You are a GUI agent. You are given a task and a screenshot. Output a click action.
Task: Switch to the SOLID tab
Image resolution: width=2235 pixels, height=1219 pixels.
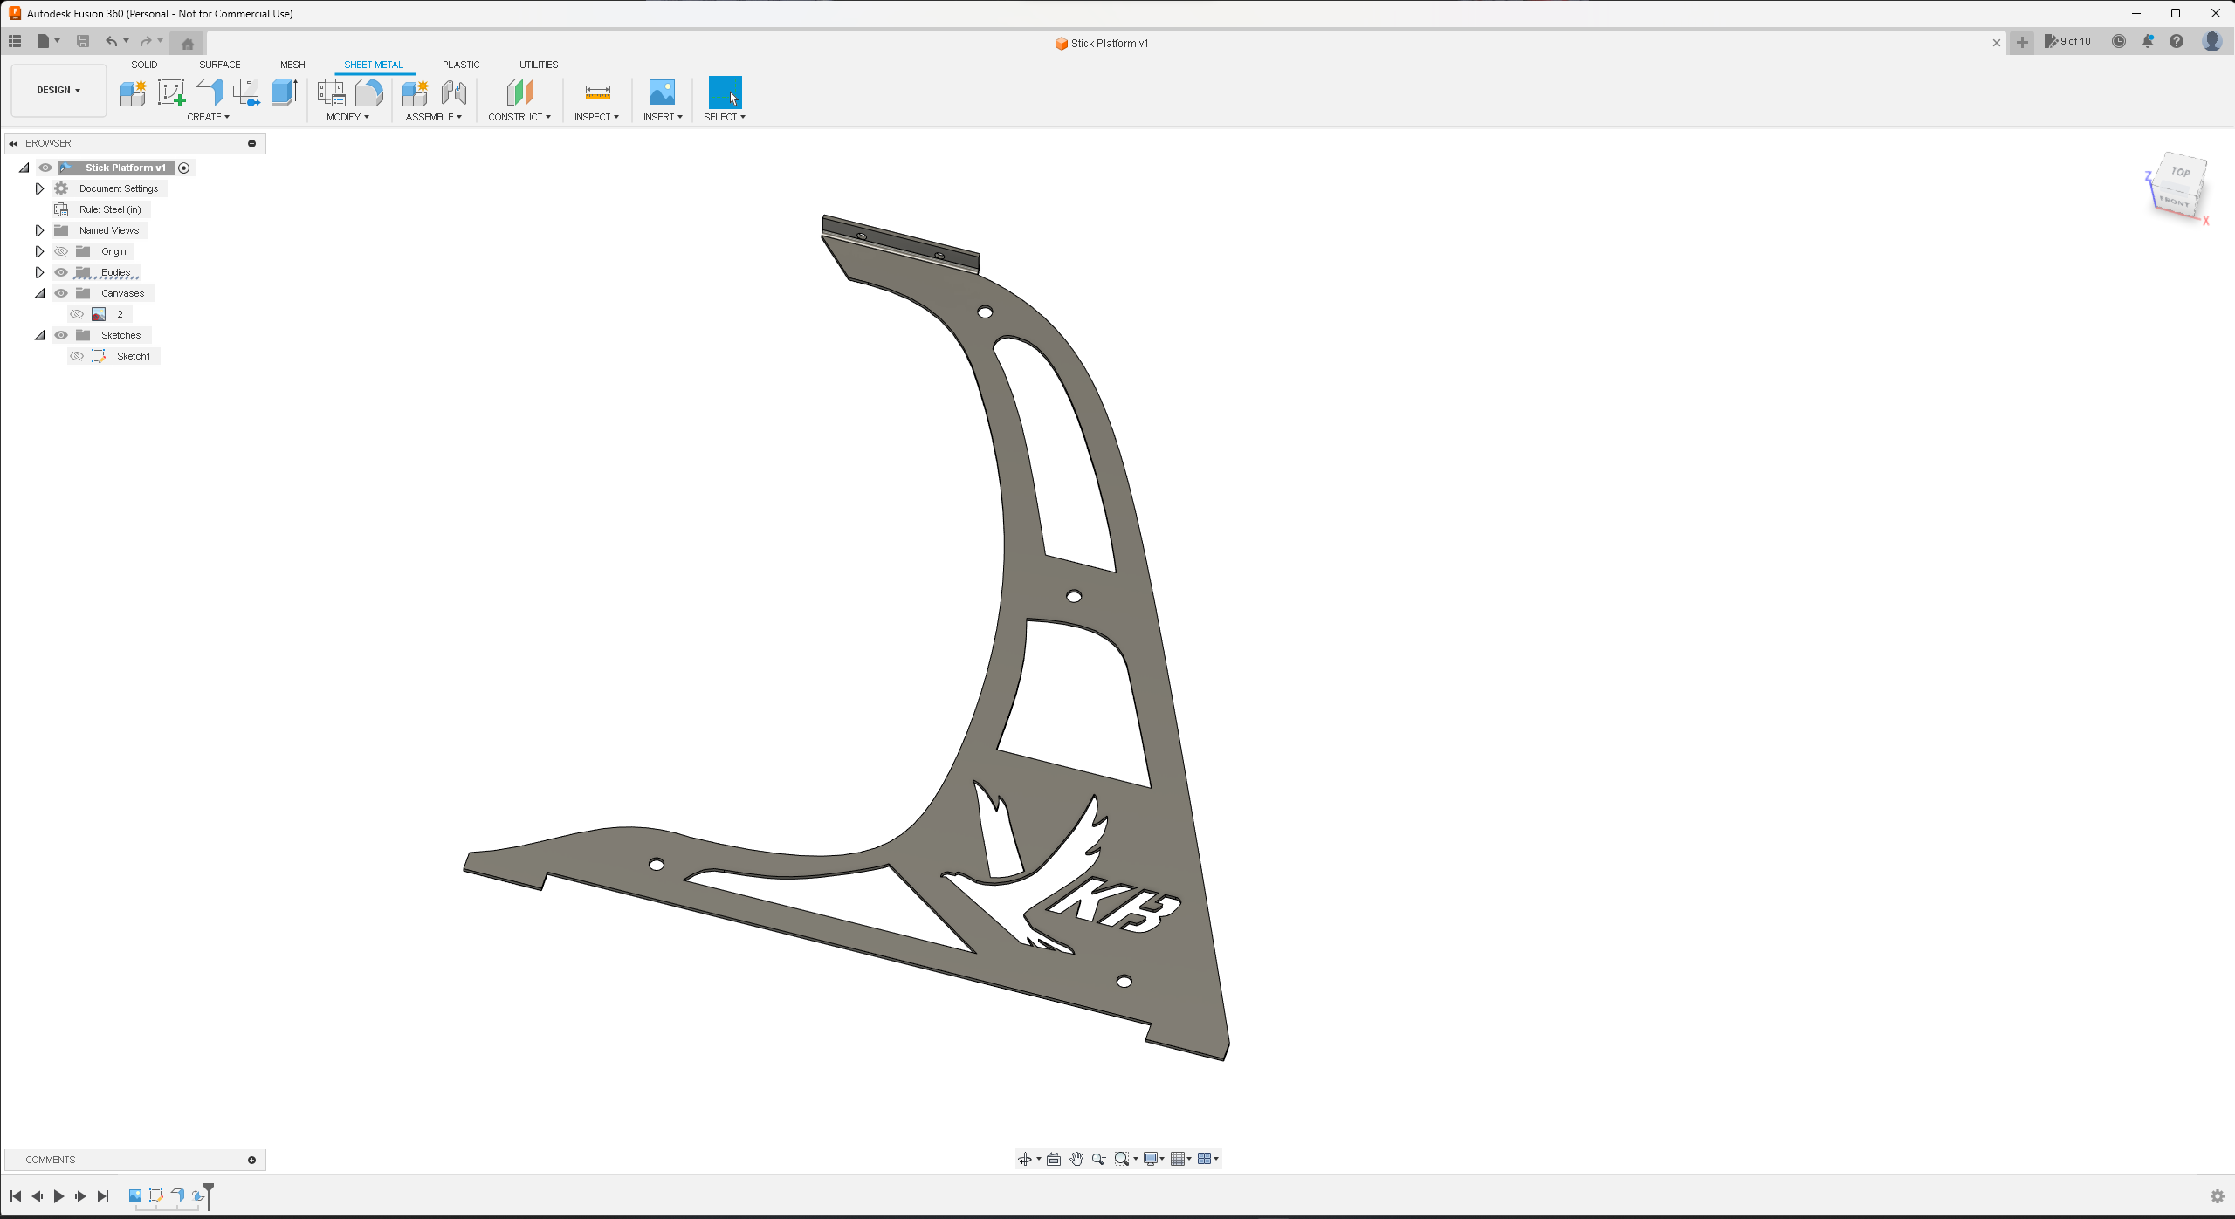[144, 65]
